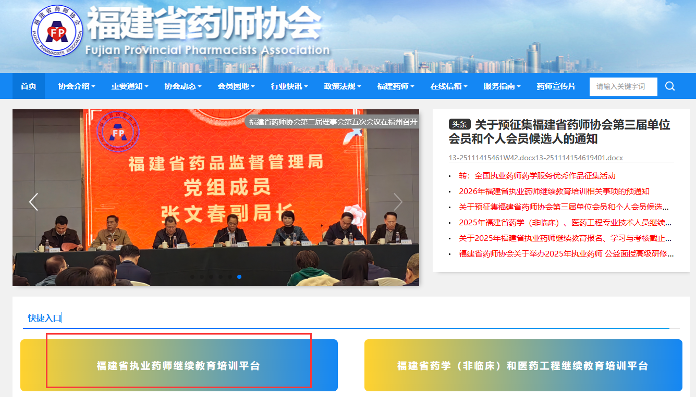
Task: Expand the 协会介绍 dropdown menu
Action: click(77, 86)
